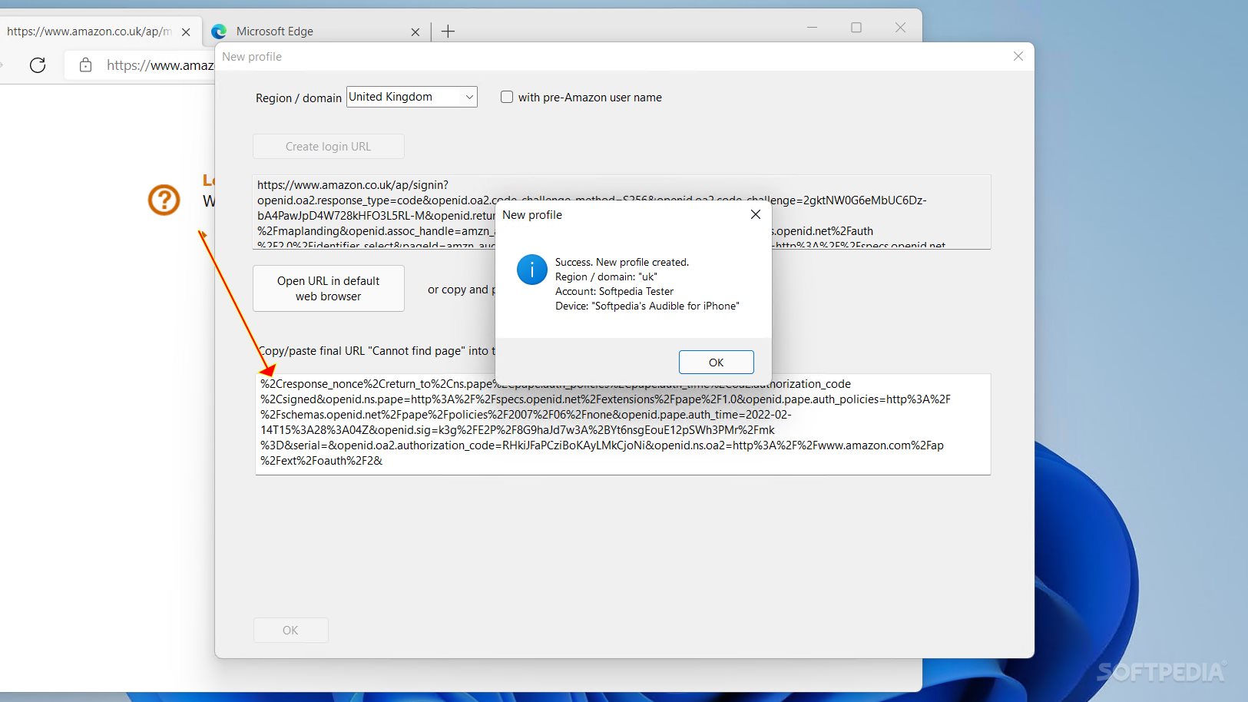1248x702 pixels.
Task: Click the Device Softpedia's Audible for iPhone text
Action: click(x=647, y=306)
